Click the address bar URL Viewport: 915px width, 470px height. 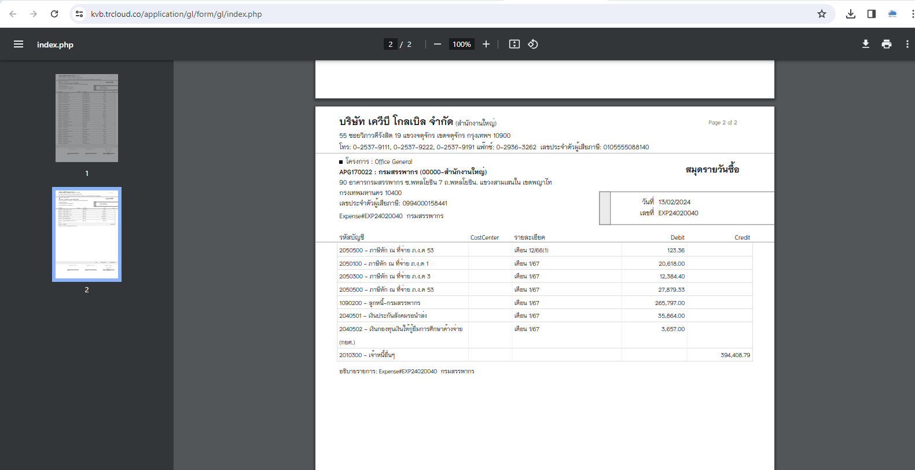(176, 14)
